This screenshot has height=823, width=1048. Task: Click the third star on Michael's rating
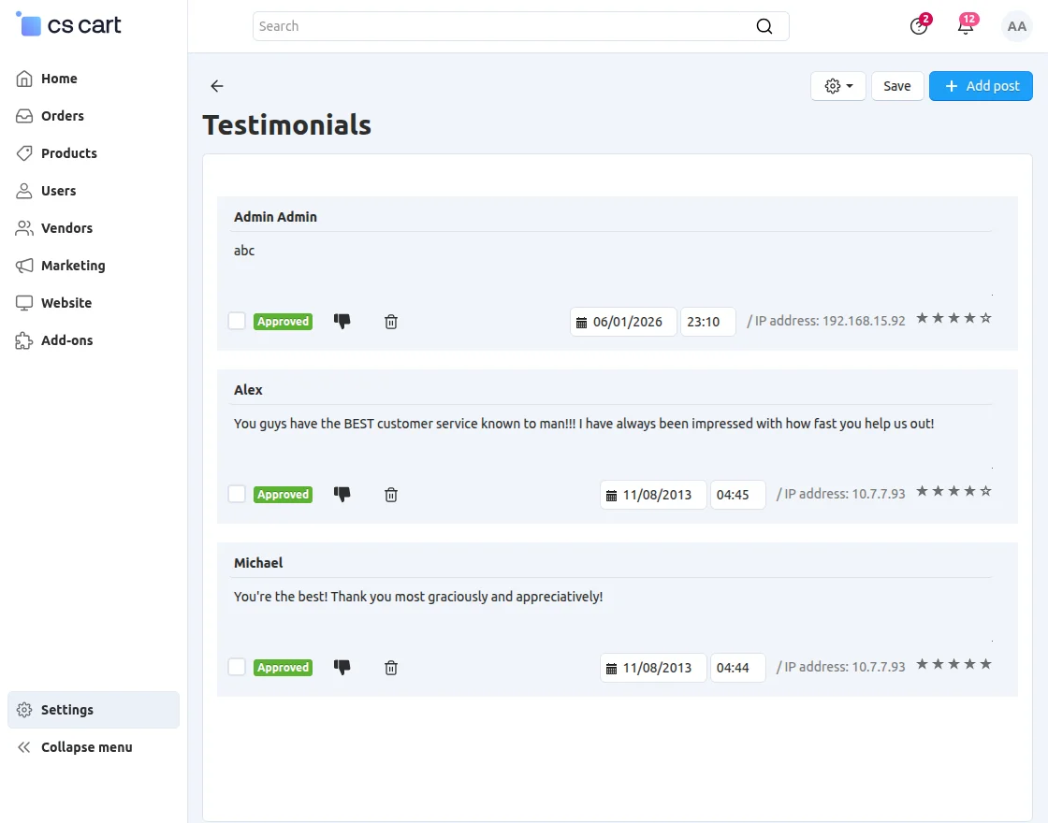pos(953,664)
